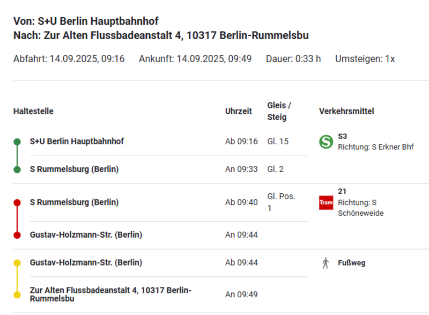This screenshot has height=315, width=429.
Task: Click the Zur Alten Flussbadeanstalt 4 destination stop
Action: (110, 294)
